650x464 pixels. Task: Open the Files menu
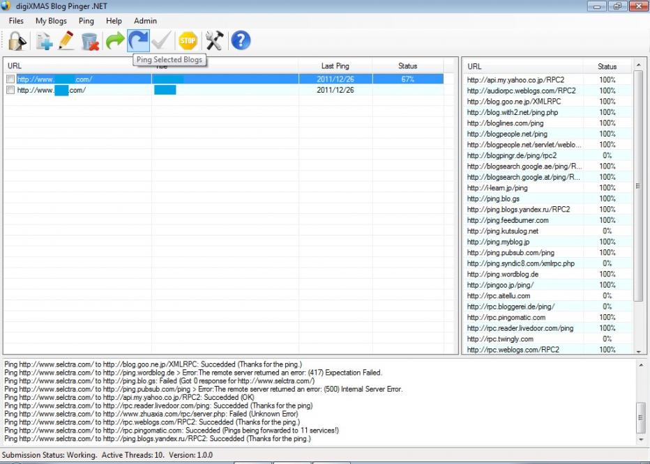click(x=16, y=21)
